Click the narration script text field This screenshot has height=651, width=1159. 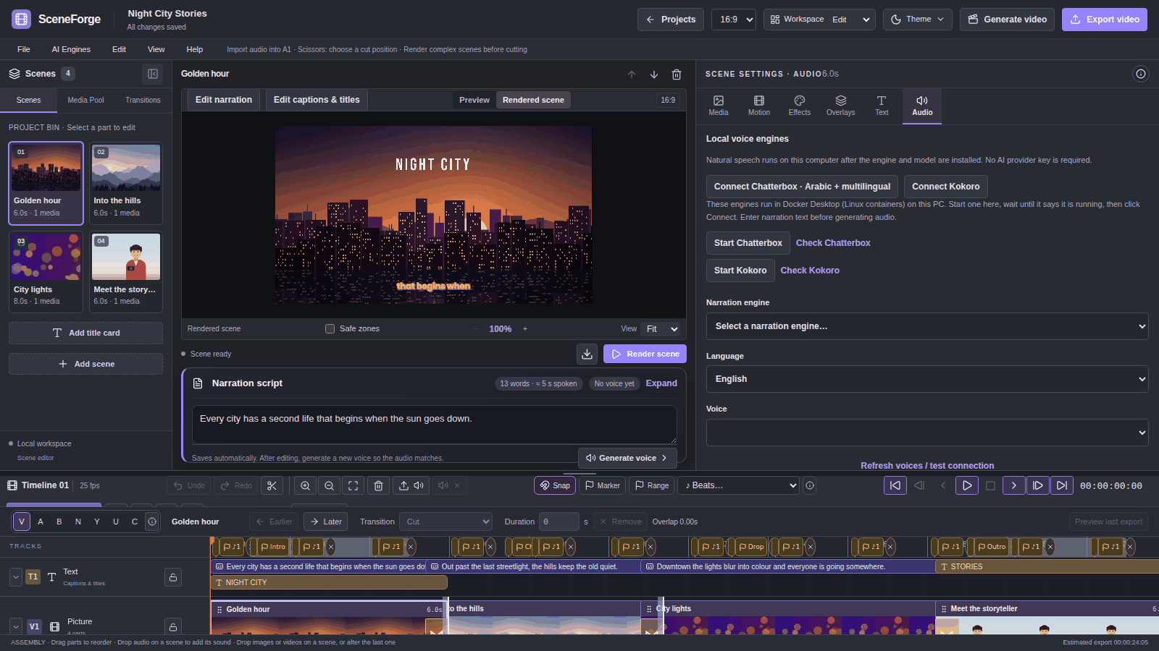click(x=435, y=425)
